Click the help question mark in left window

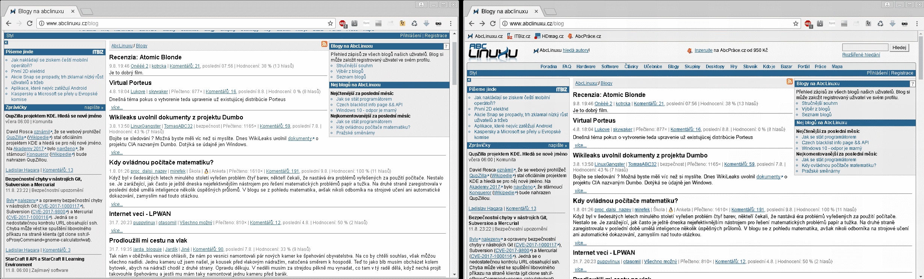click(446, 46)
